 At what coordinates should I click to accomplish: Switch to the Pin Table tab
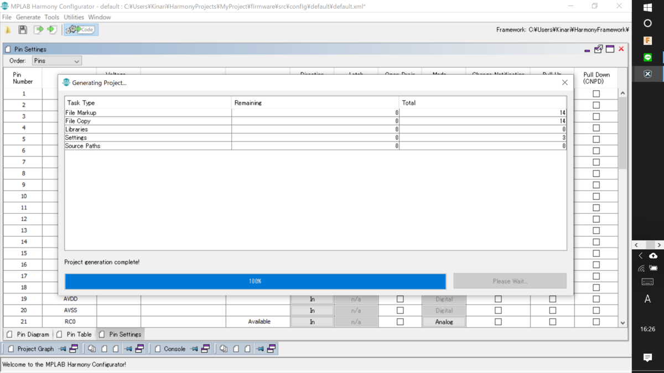(x=75, y=334)
